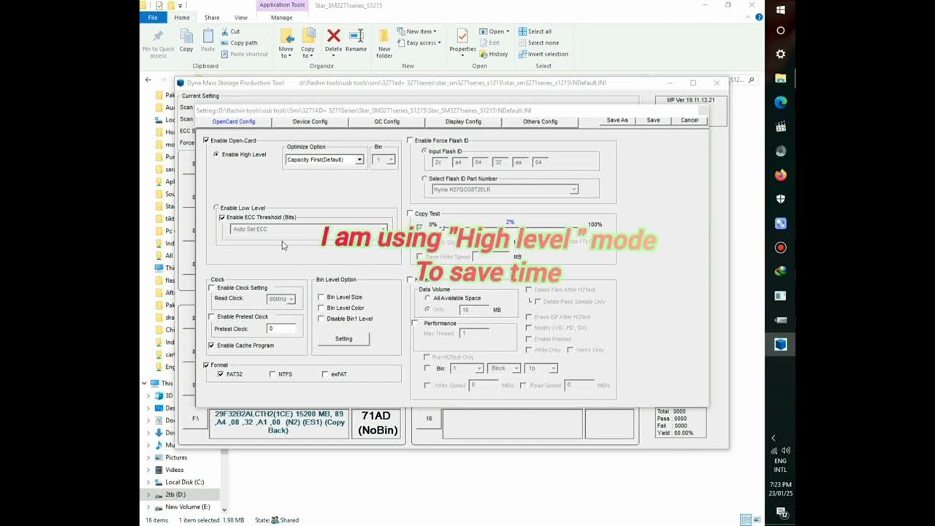Open Select Flash ID Part Number dropdown
The height and width of the screenshot is (526, 935).
pyautogui.click(x=505, y=189)
